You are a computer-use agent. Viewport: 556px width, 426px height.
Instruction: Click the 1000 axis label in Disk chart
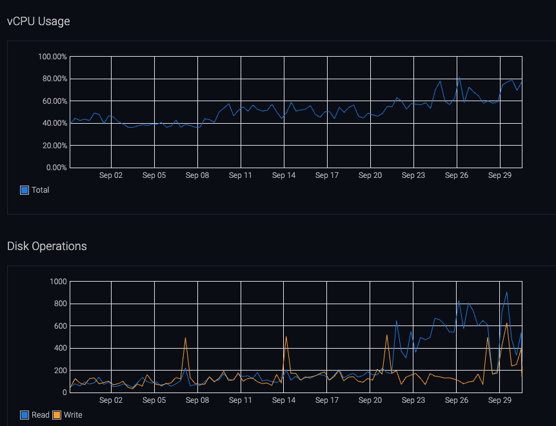(58, 282)
